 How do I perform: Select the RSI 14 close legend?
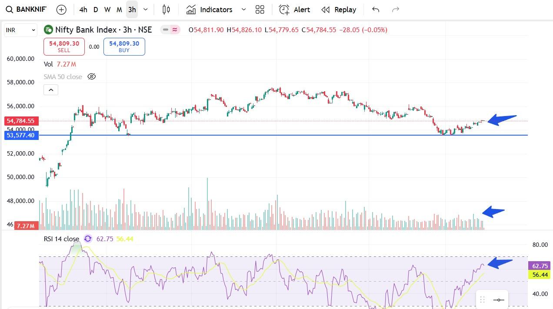(x=61, y=239)
